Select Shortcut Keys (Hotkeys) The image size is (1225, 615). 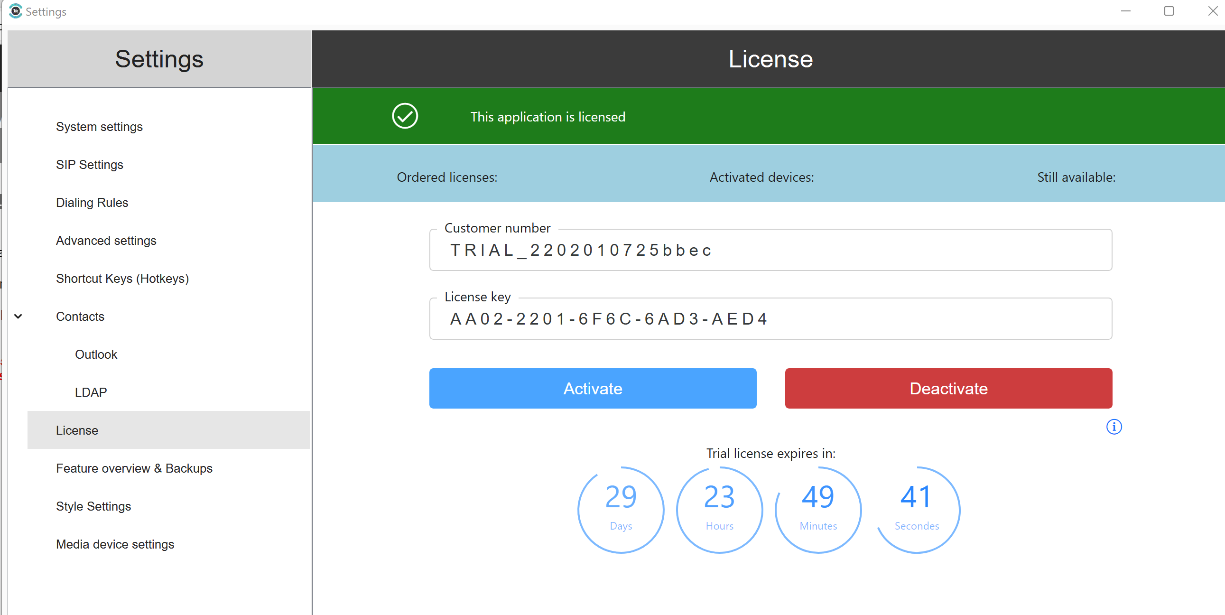(x=122, y=279)
